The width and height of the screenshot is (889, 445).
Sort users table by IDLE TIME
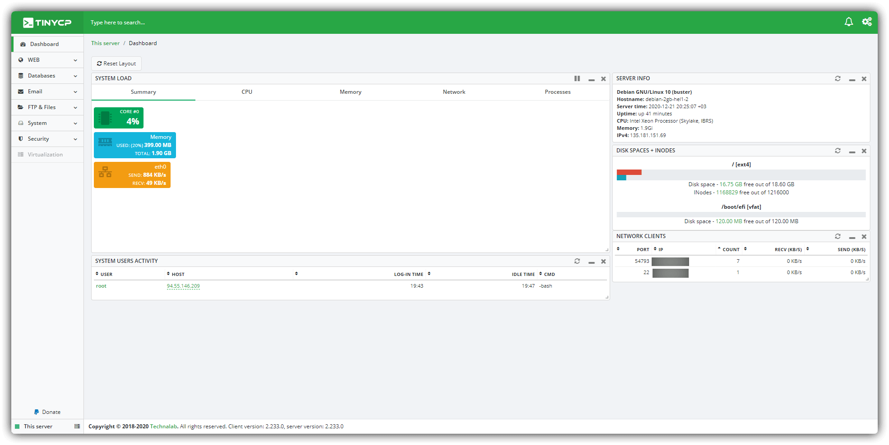coord(523,274)
